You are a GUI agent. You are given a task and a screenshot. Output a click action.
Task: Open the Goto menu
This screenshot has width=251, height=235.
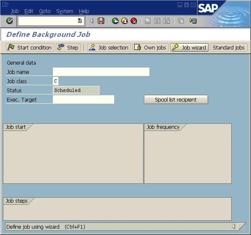pos(45,11)
